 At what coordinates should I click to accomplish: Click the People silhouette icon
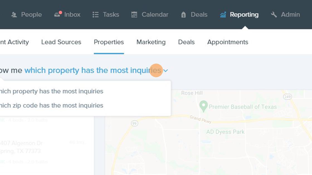coord(14,15)
